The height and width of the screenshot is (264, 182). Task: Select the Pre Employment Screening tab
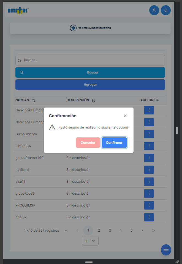pyautogui.click(x=90, y=28)
